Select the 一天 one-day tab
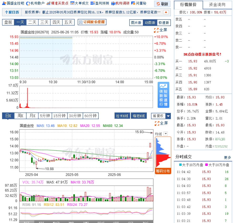Image resolution: width=234 pixels, height=223 pixels. [x=20, y=22]
